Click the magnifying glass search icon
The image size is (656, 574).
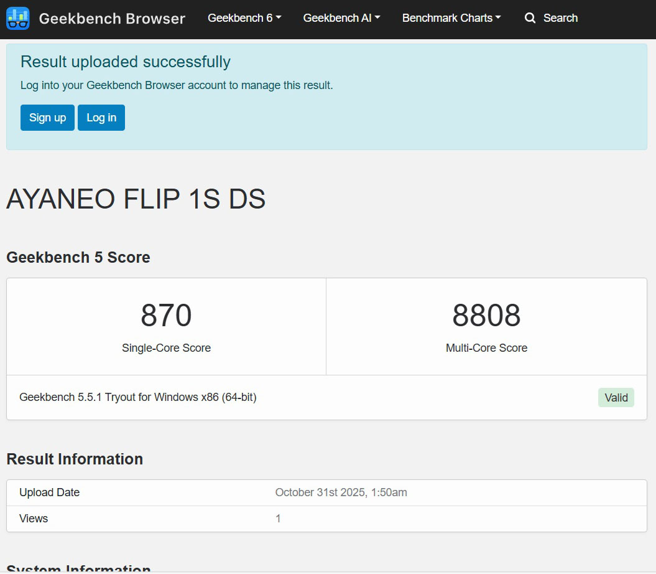[530, 19]
